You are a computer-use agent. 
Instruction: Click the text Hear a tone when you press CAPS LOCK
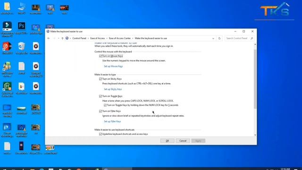(138, 101)
